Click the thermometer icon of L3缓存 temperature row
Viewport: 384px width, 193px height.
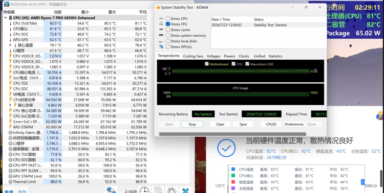[x=11, y=51]
